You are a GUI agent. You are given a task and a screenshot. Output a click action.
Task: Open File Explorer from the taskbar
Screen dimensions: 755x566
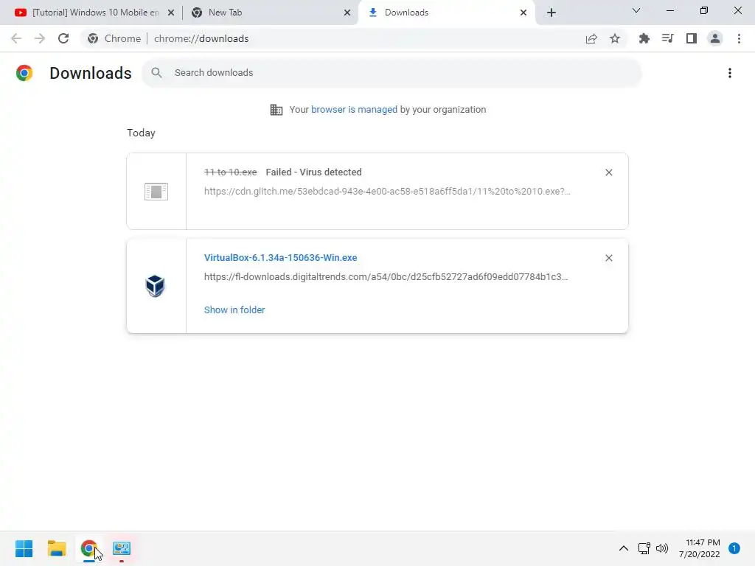[x=56, y=548]
